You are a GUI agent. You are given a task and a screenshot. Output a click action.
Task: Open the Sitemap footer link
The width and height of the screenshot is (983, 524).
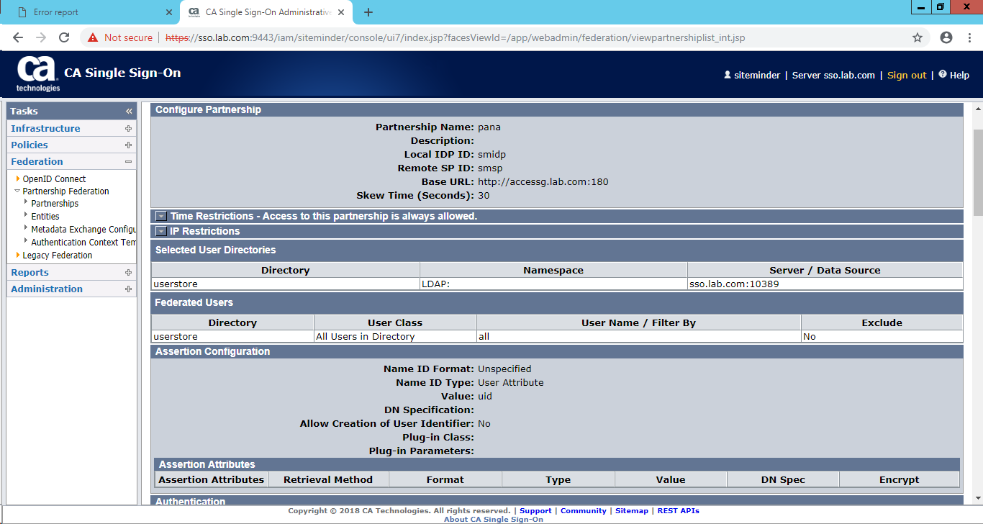point(632,510)
